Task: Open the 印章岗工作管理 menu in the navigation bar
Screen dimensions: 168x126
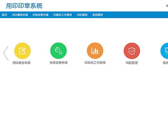Action: point(63,15)
